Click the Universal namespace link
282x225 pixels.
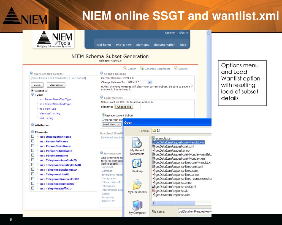click(x=107, y=167)
